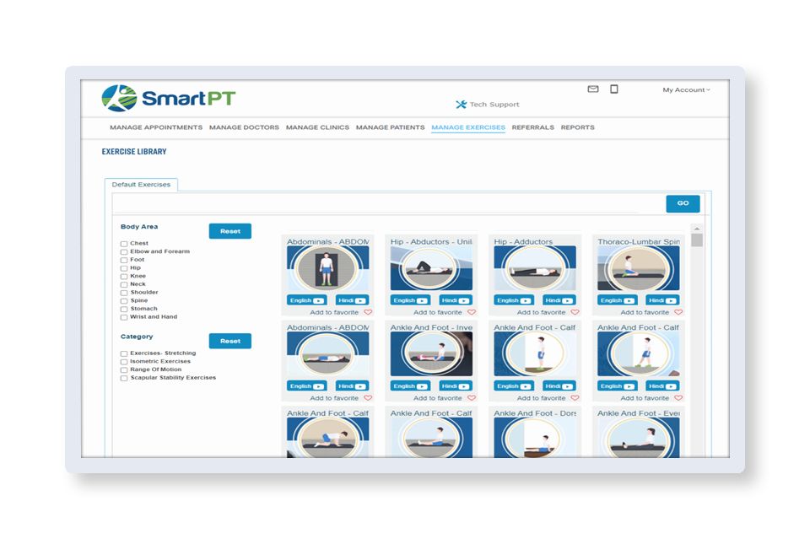Viewport: 810px width, 539px height.
Task: Click heart icon on Abdominals first exercise
Action: 368,312
